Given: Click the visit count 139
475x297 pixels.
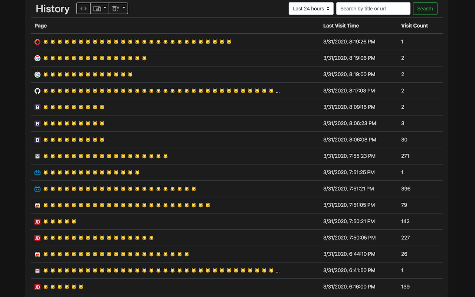Looking at the screenshot, I should [x=405, y=287].
